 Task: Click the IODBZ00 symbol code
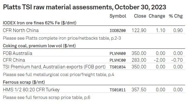click(117, 31)
